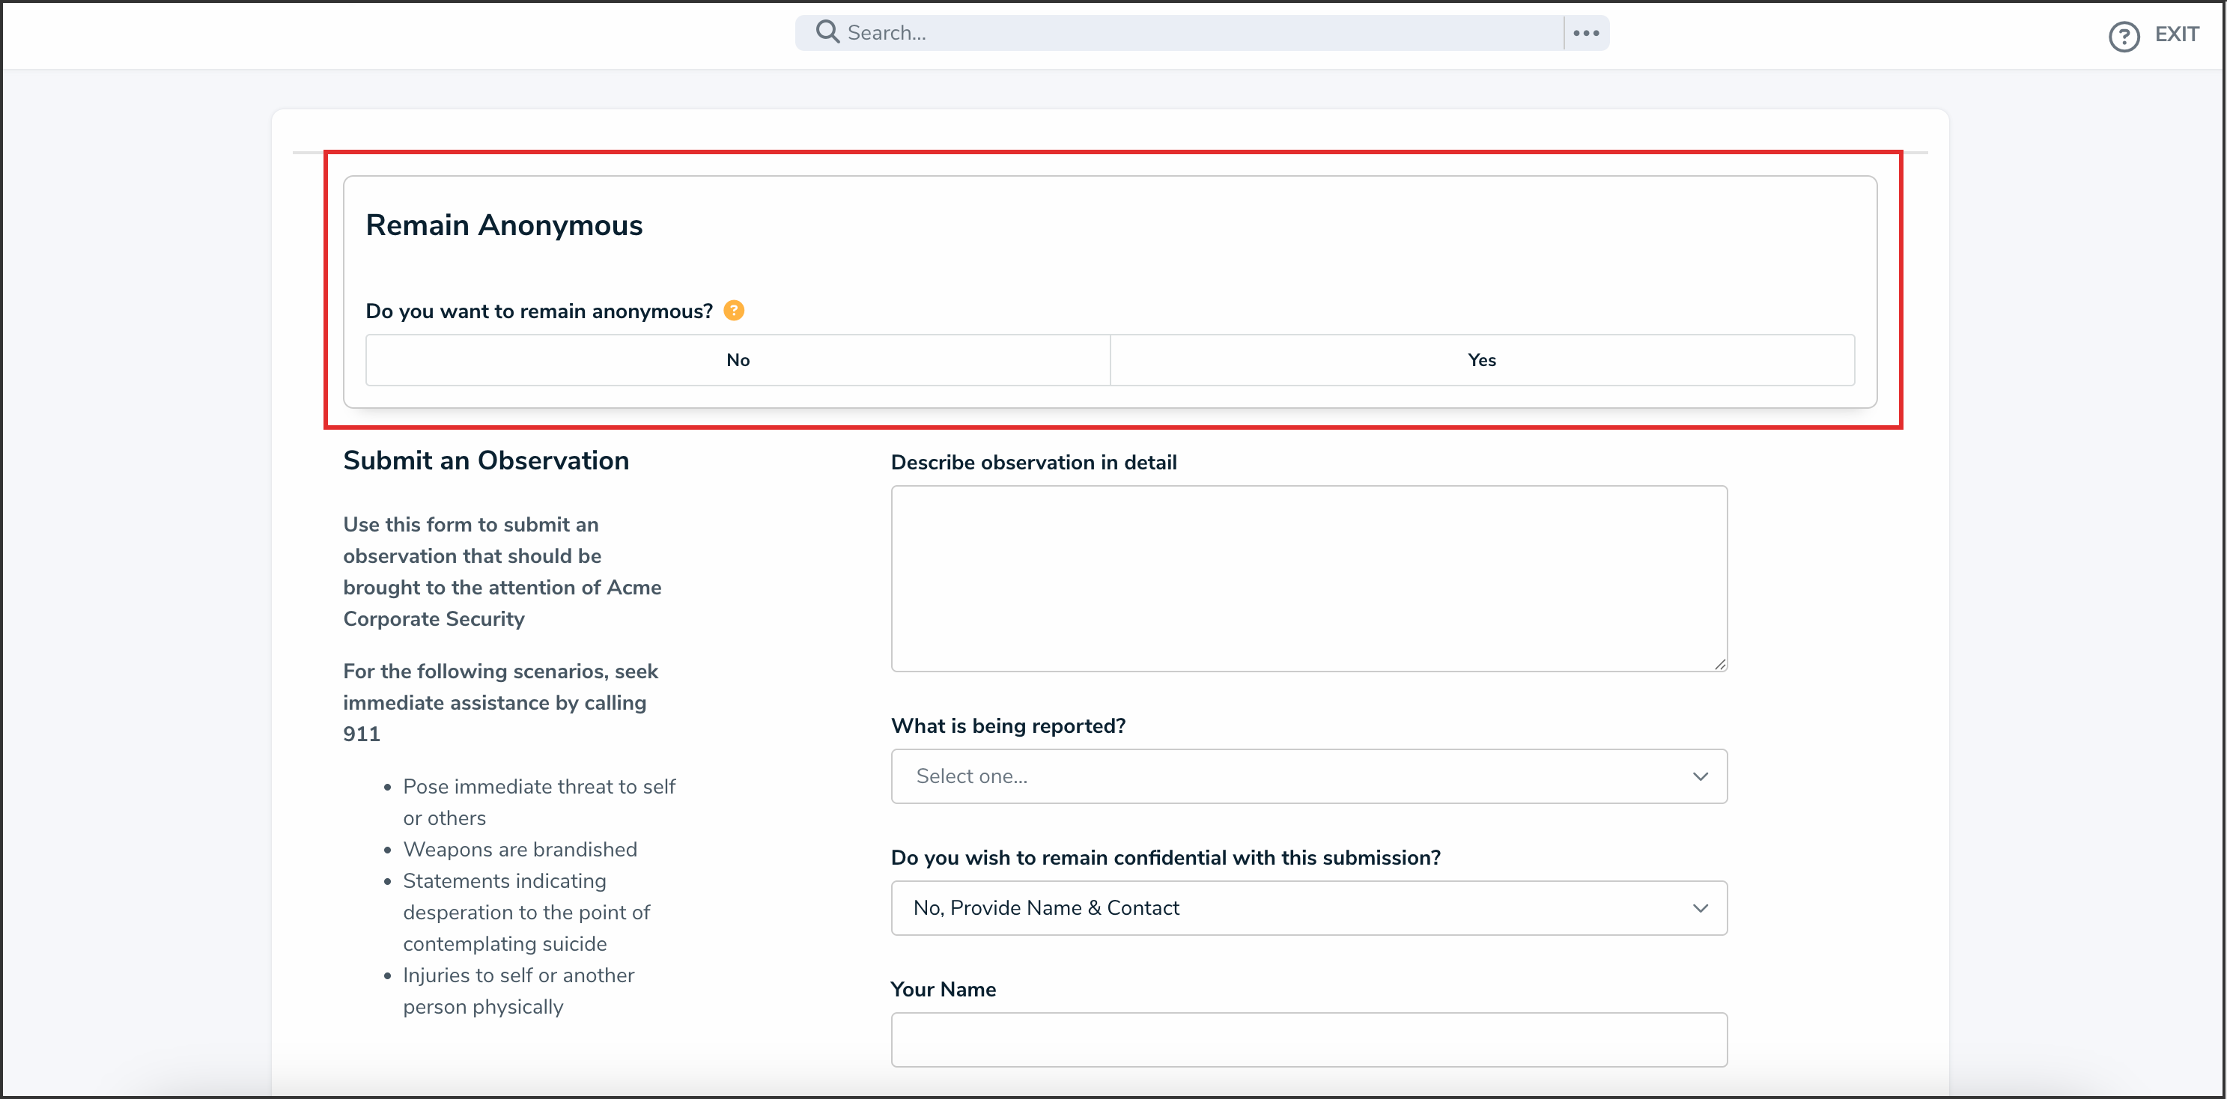
Task: Click the 'Your Name' input field
Action: coord(1308,1039)
